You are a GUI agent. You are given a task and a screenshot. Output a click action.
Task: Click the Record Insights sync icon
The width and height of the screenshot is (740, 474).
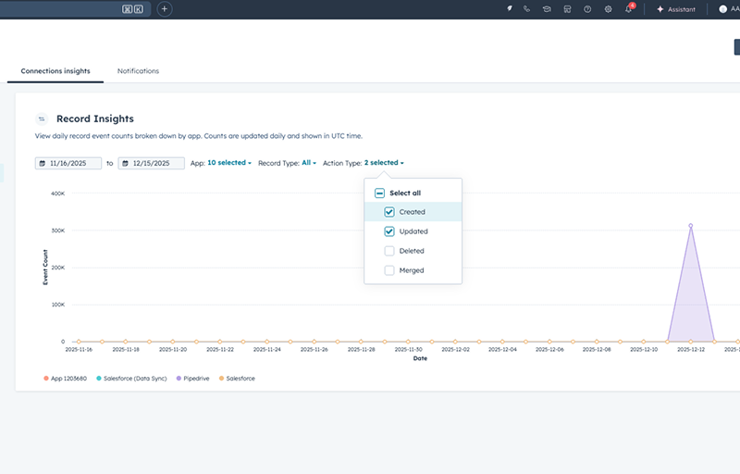pos(42,119)
